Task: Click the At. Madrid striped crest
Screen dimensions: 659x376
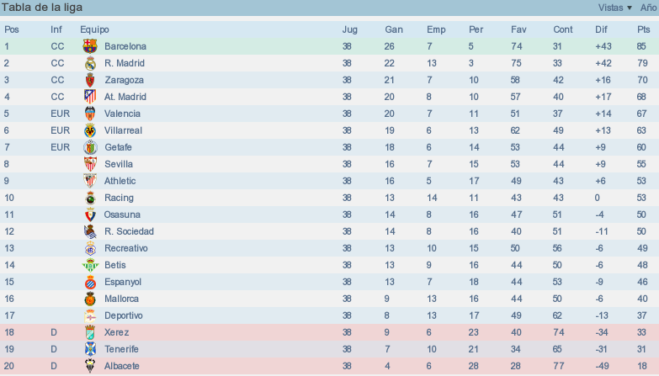Action: [90, 97]
